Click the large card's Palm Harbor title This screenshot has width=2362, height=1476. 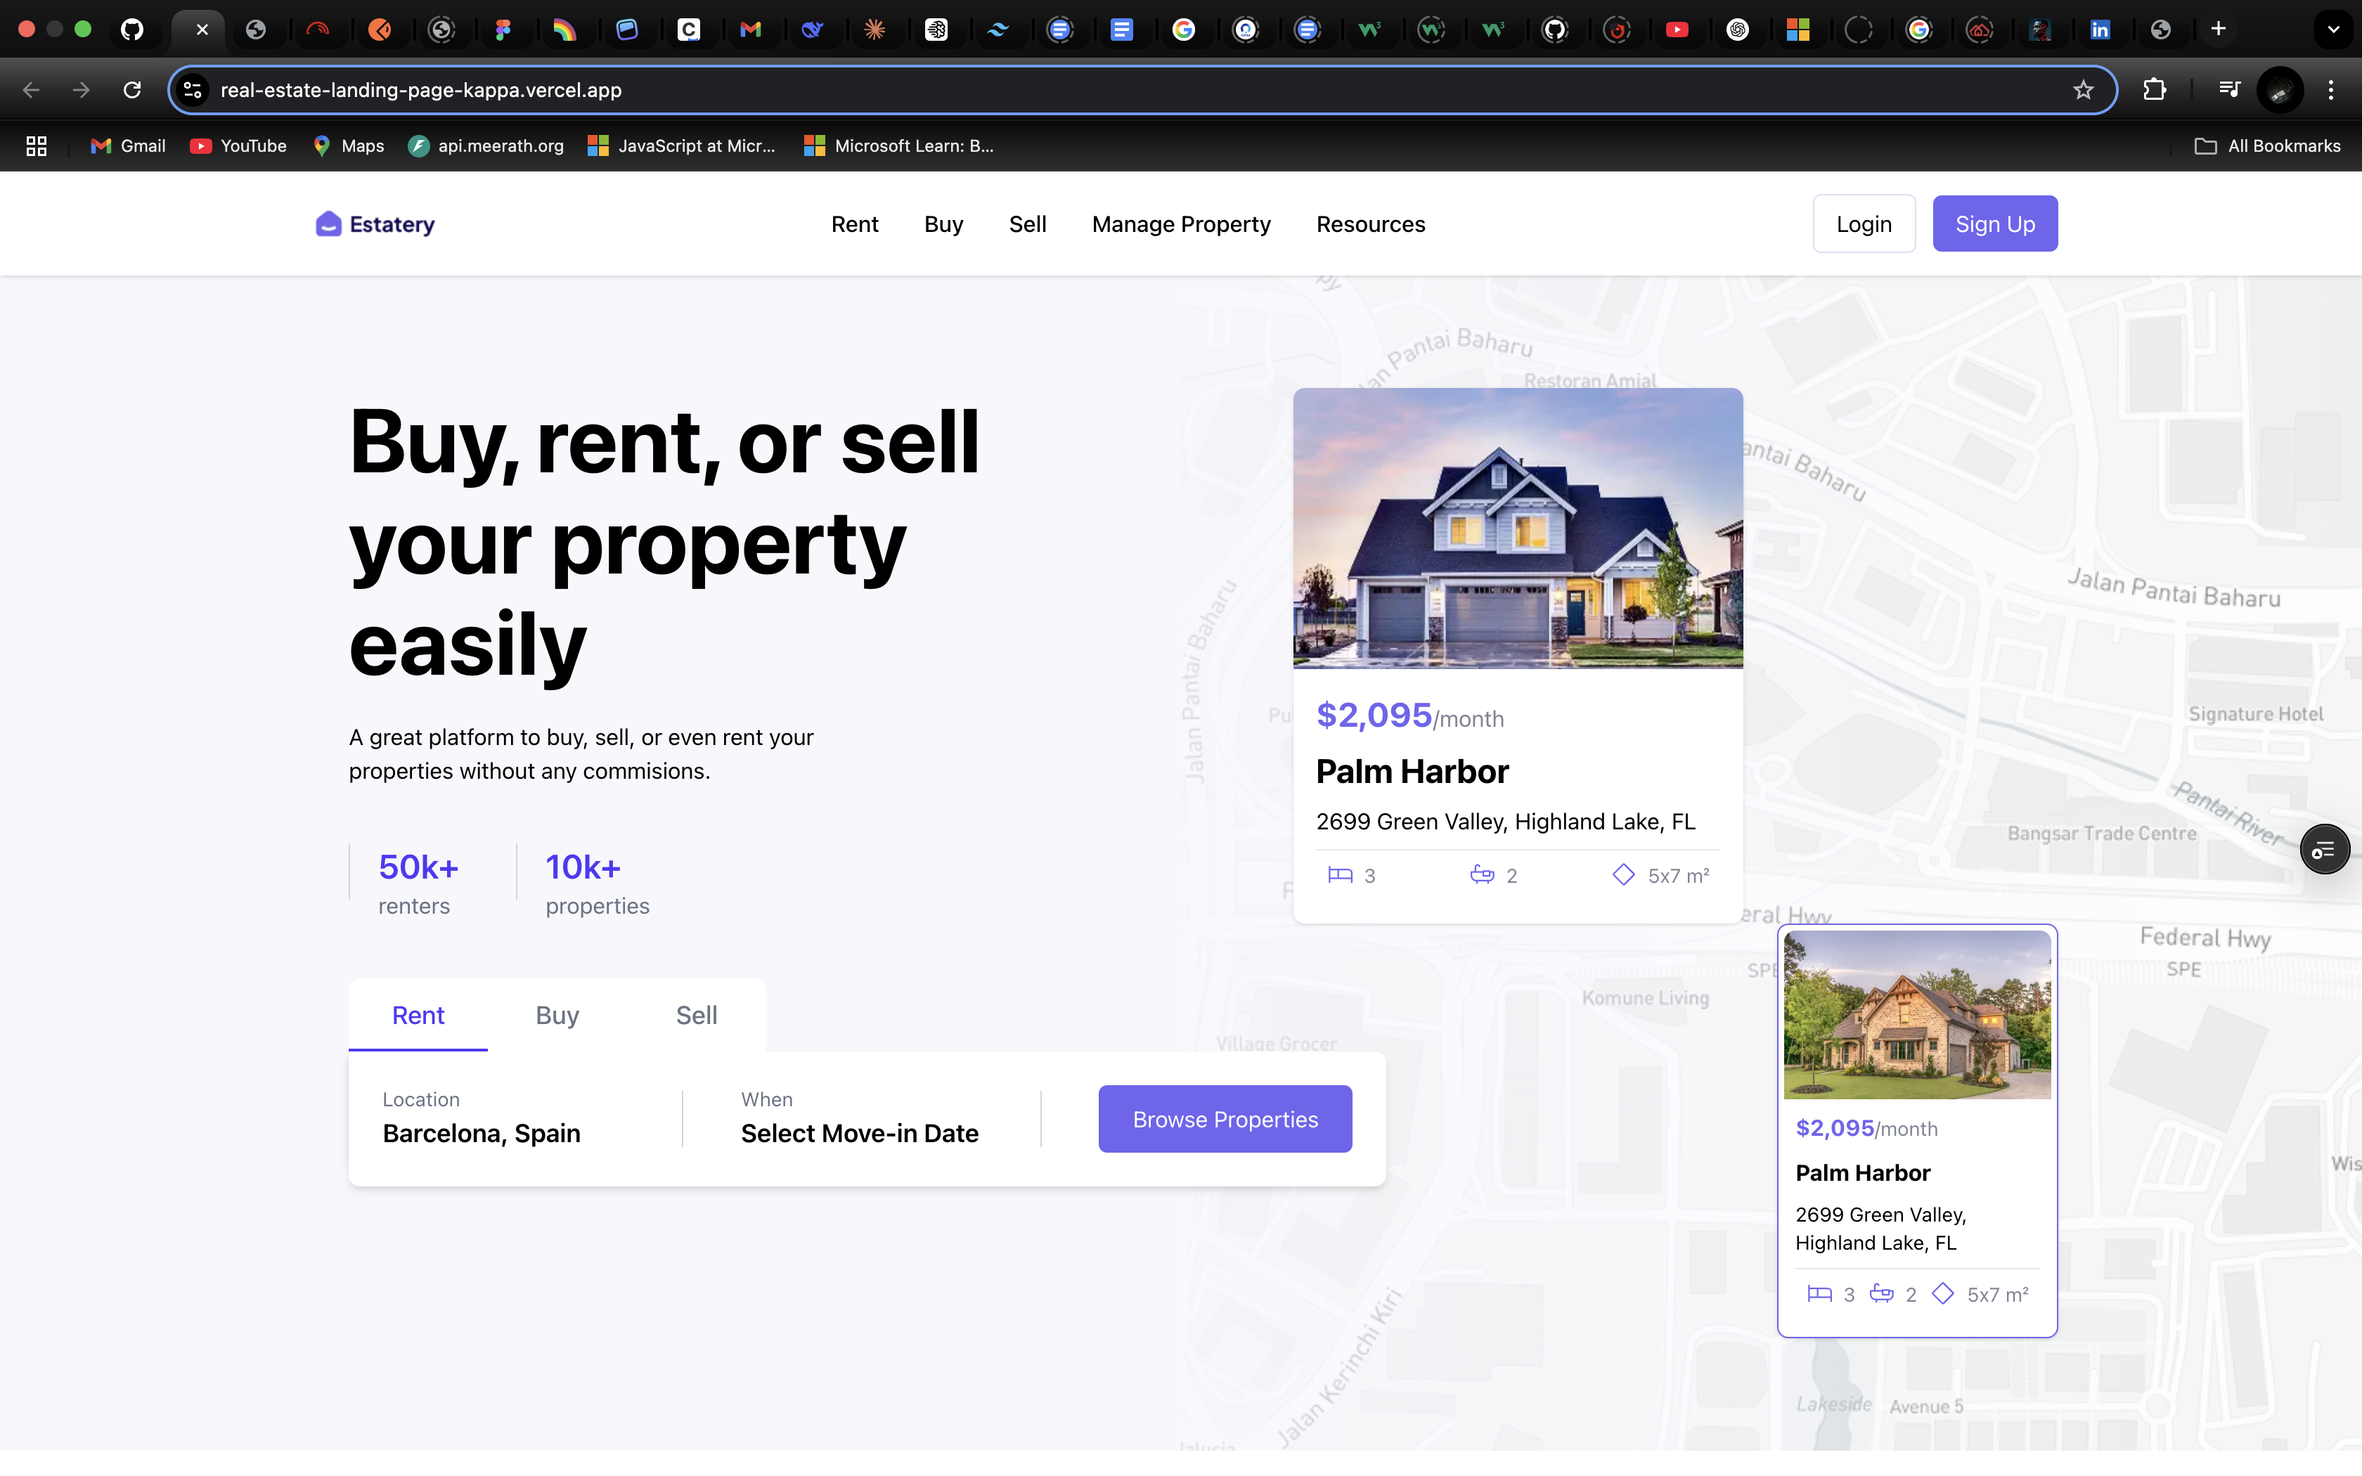[1412, 771]
